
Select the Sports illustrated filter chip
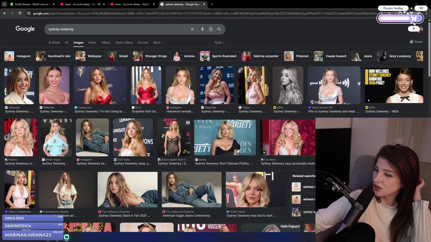click(x=219, y=56)
